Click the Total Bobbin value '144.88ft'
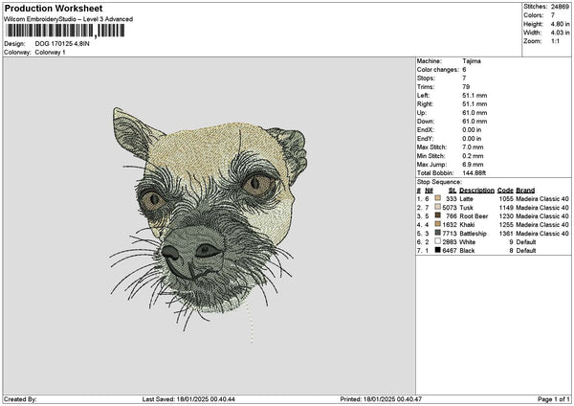 tap(475, 173)
